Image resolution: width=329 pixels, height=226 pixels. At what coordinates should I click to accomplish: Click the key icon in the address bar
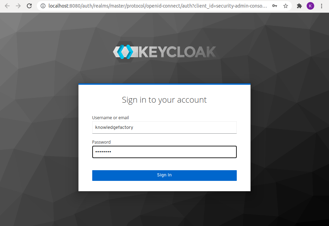point(274,6)
